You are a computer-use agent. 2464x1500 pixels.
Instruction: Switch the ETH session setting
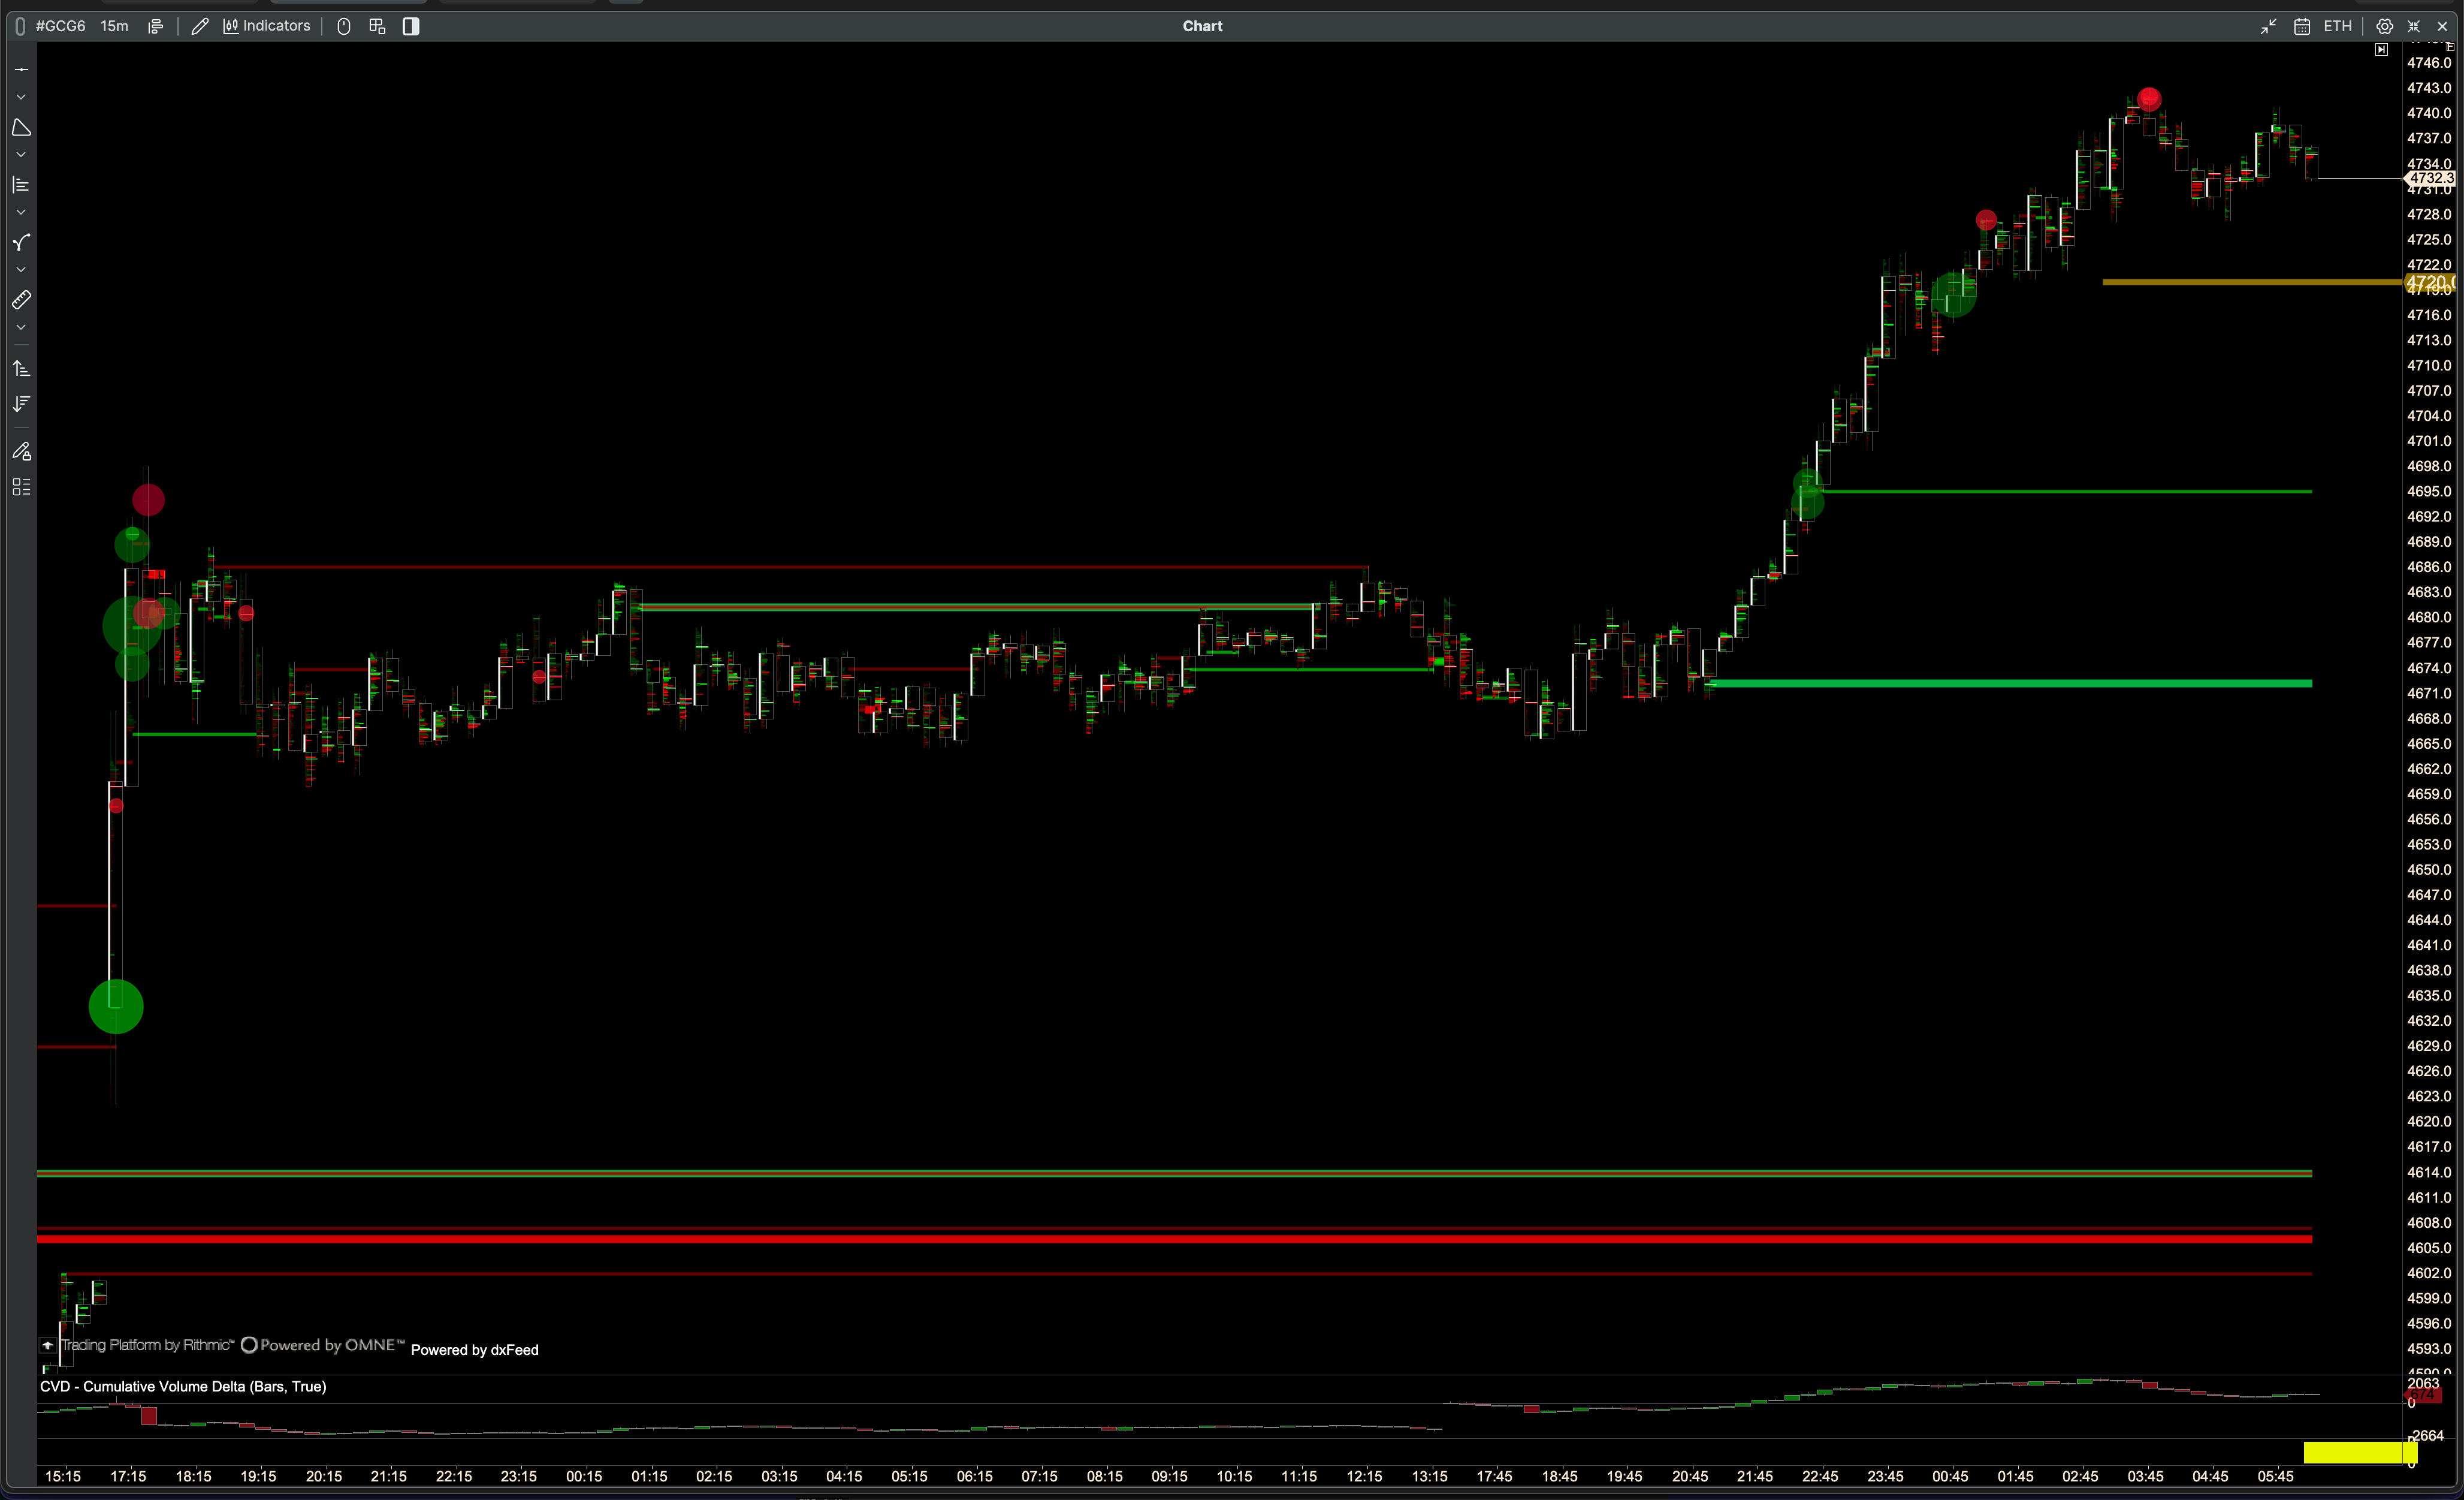(x=2337, y=26)
